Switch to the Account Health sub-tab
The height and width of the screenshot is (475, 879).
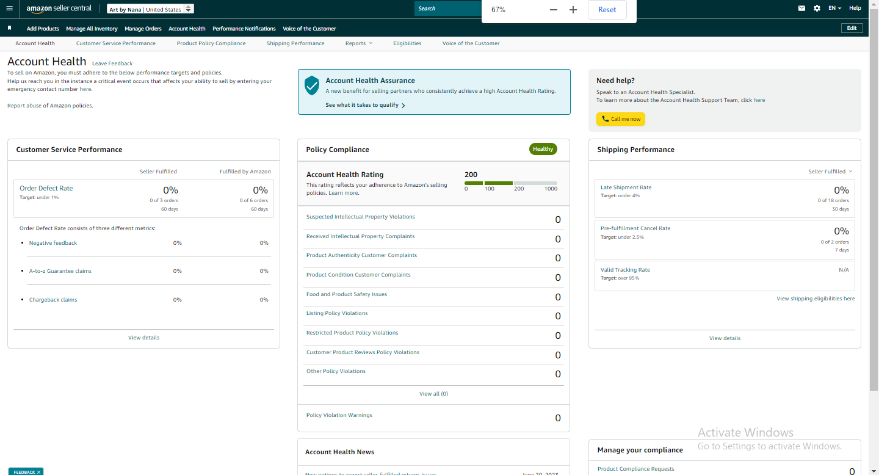(x=35, y=43)
